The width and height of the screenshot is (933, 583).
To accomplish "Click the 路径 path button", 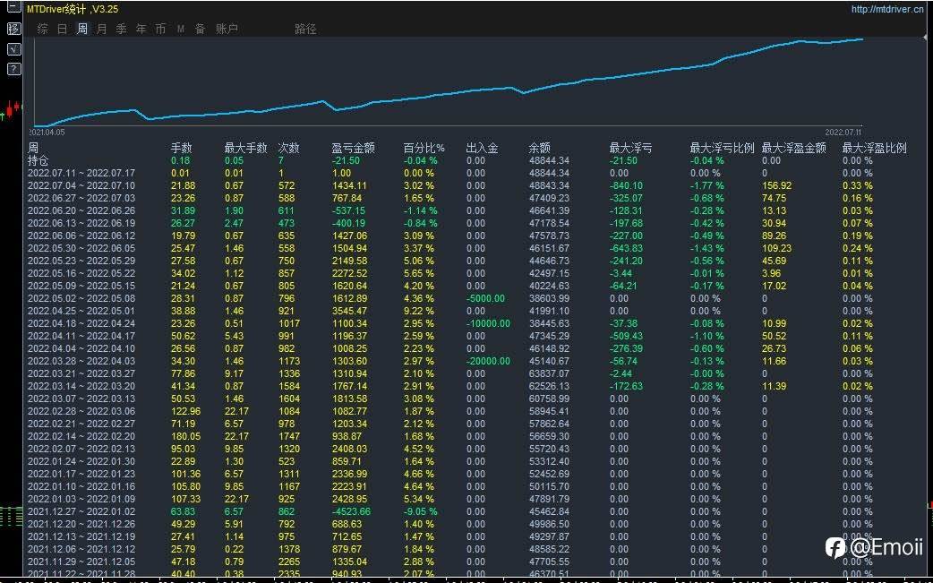I will [306, 29].
